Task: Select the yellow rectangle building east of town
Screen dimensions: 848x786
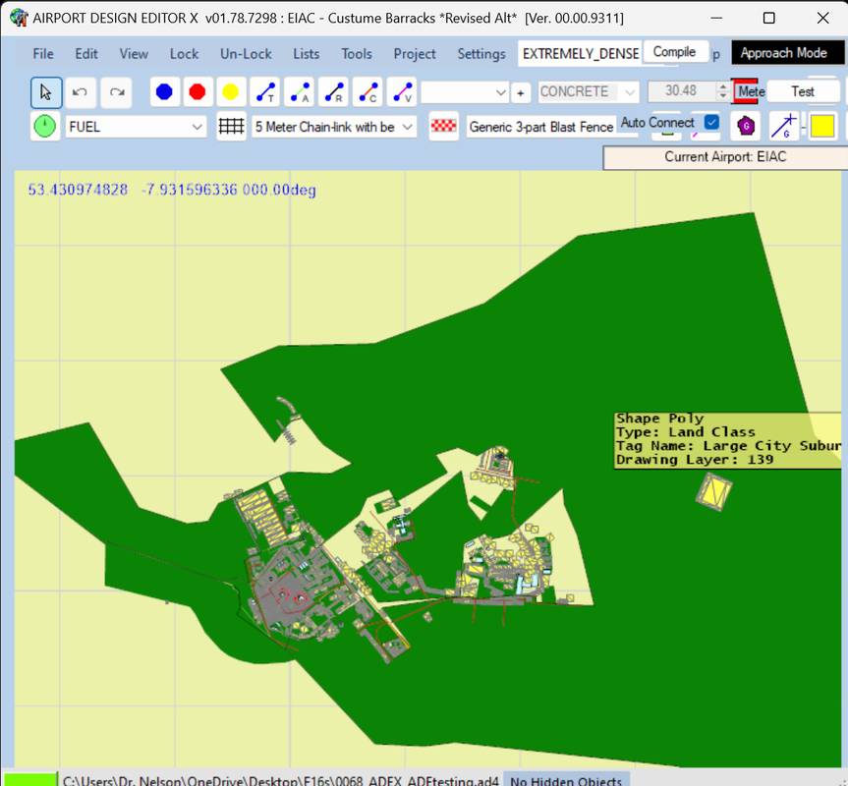Action: click(x=714, y=491)
